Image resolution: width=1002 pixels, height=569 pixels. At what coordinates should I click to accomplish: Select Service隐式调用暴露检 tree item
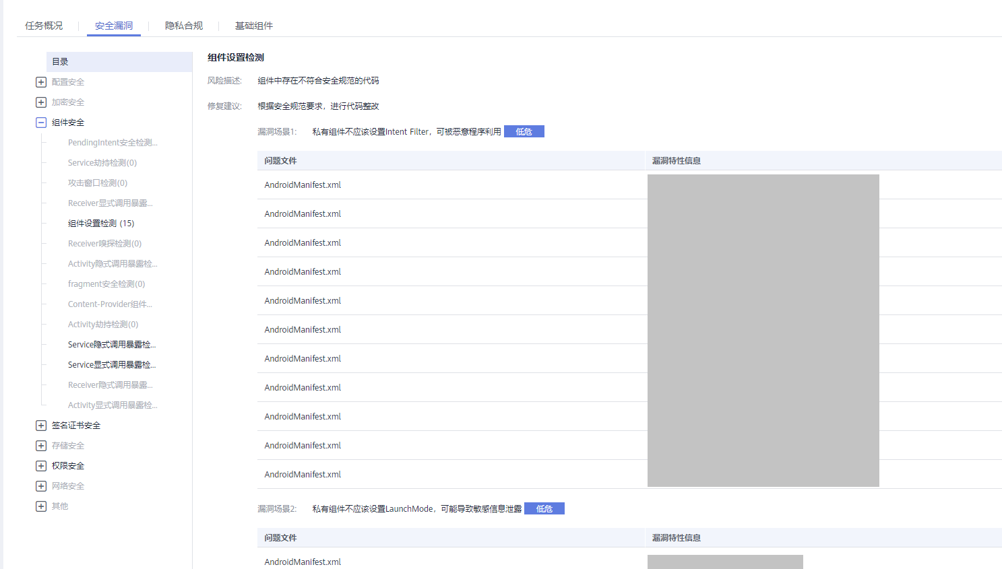[112, 344]
